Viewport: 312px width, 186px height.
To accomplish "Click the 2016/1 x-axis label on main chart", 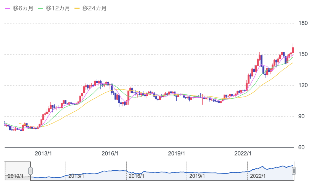I will [x=110, y=153].
